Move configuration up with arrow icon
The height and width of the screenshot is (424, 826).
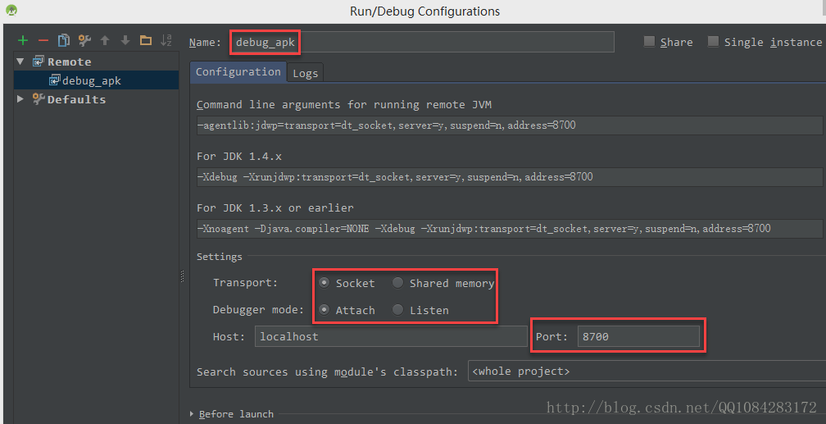tap(105, 40)
